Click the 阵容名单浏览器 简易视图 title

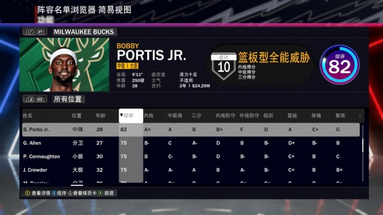tap(84, 10)
